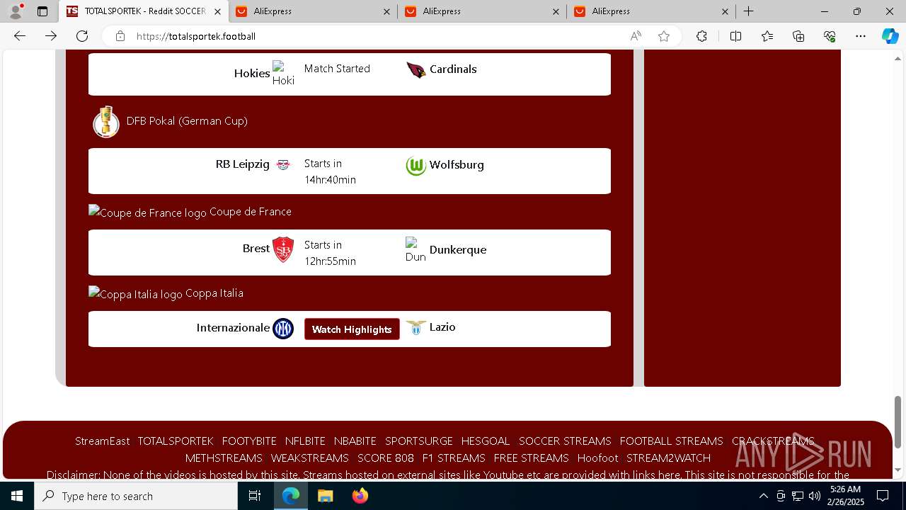Click the page vertical scrollbar thumb

click(898, 422)
